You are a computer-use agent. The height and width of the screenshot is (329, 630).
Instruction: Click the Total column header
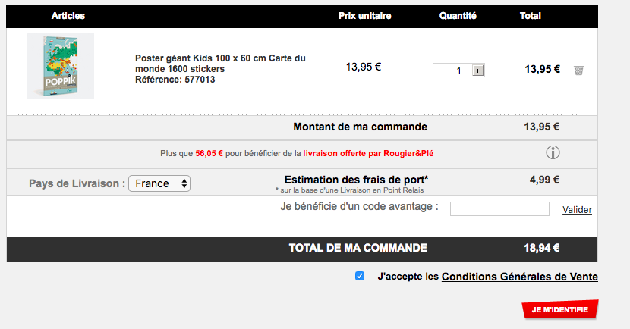[531, 16]
